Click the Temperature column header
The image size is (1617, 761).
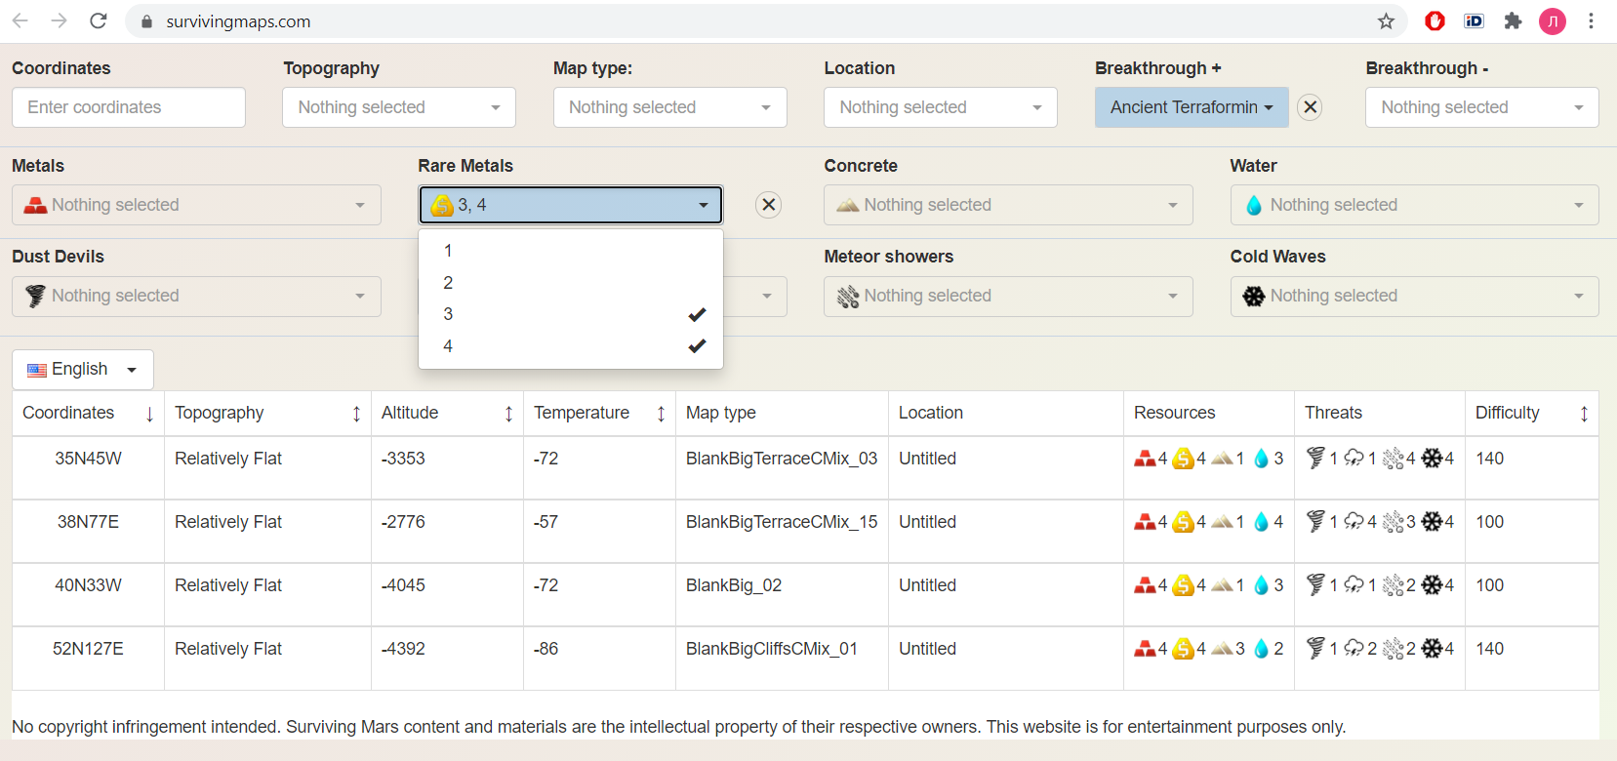tap(582, 413)
